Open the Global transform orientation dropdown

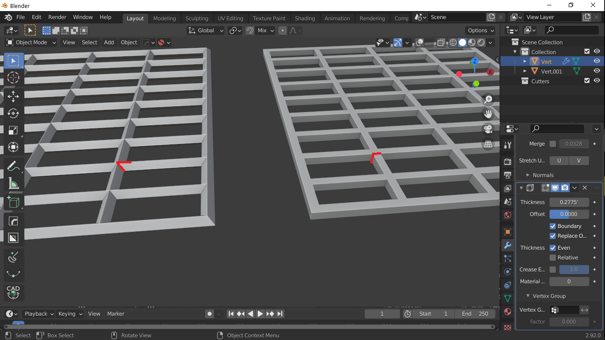click(x=207, y=31)
